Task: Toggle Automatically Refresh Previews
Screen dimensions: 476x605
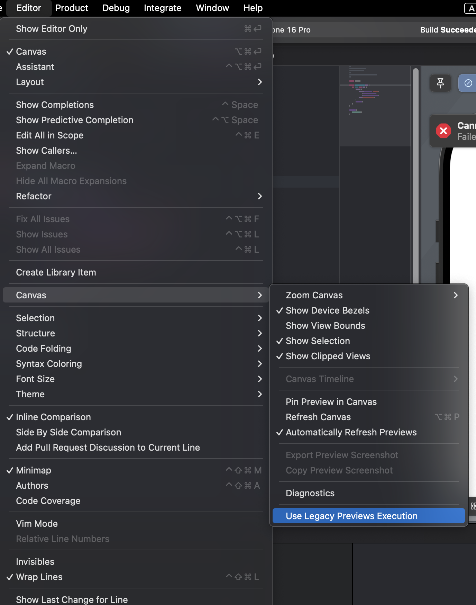Action: coord(369,432)
